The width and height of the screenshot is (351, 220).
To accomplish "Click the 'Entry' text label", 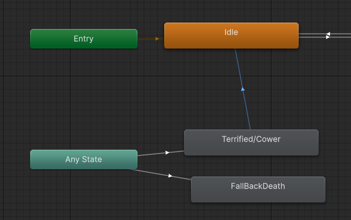I will pos(83,39).
